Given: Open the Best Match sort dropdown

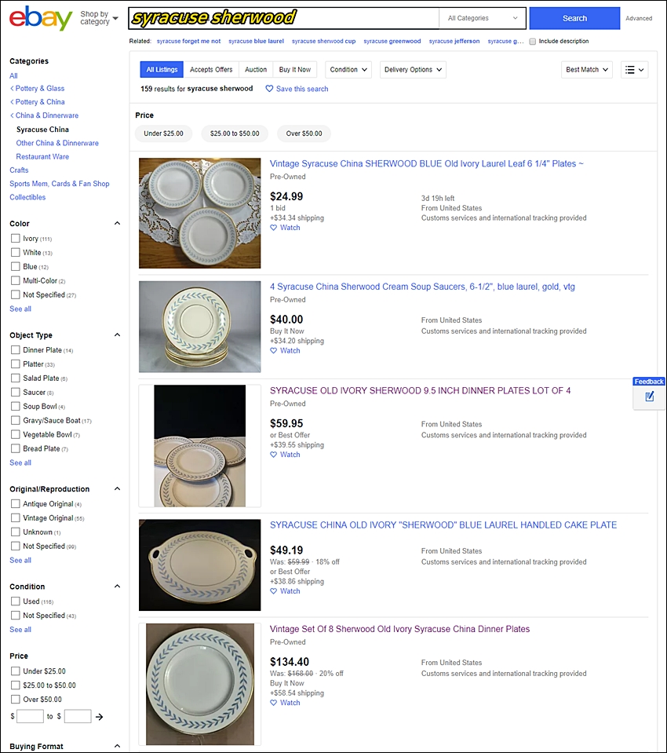Looking at the screenshot, I should click(x=587, y=70).
